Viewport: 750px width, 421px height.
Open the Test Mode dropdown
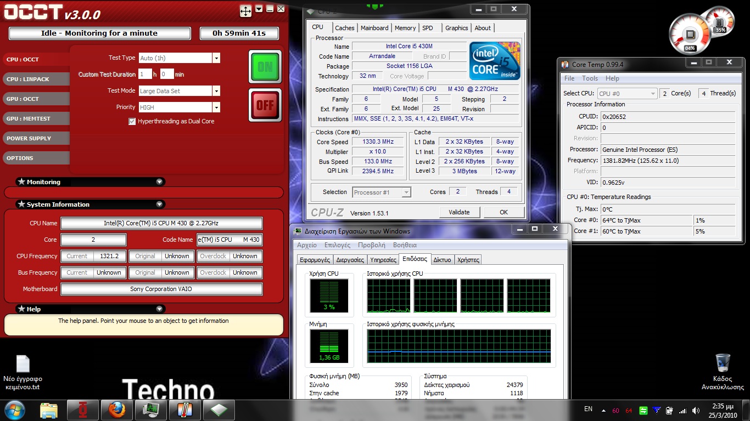tap(216, 91)
